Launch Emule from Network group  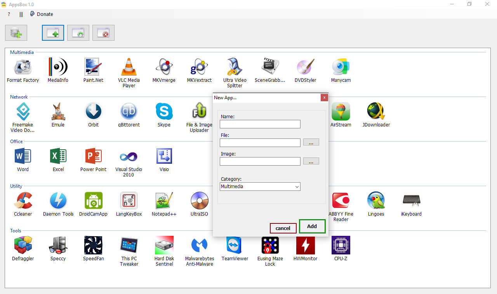[x=58, y=112]
